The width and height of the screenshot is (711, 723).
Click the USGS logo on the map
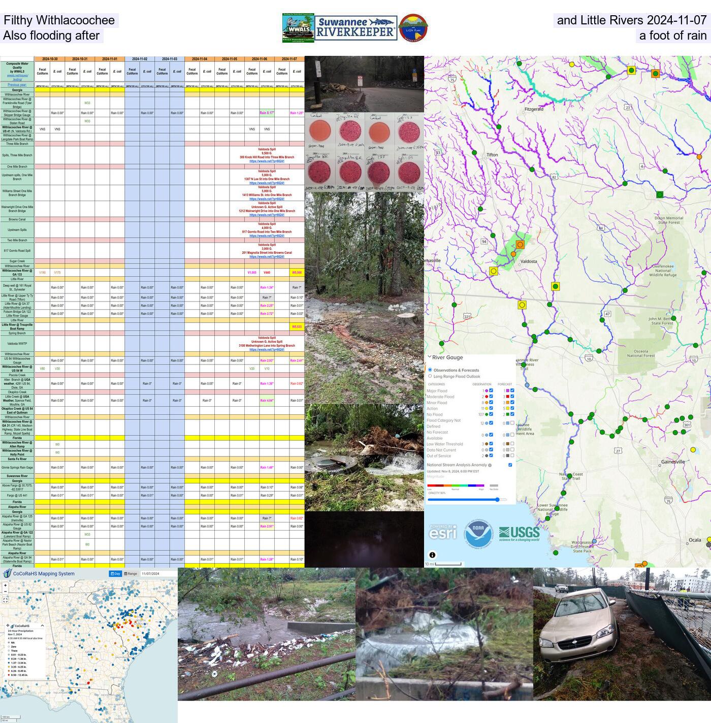pos(519,533)
